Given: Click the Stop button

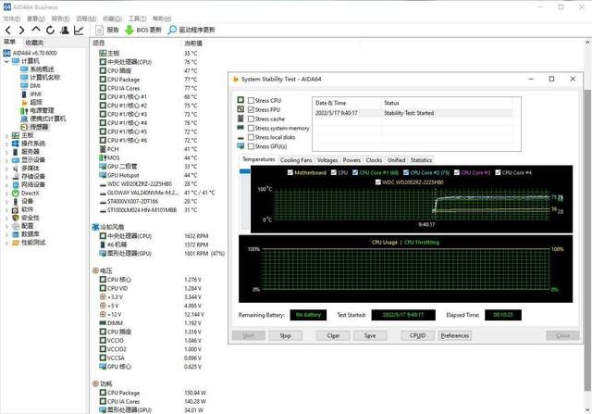Looking at the screenshot, I should [x=286, y=335].
